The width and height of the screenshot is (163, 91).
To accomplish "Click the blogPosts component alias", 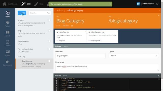I will point(62,41).
